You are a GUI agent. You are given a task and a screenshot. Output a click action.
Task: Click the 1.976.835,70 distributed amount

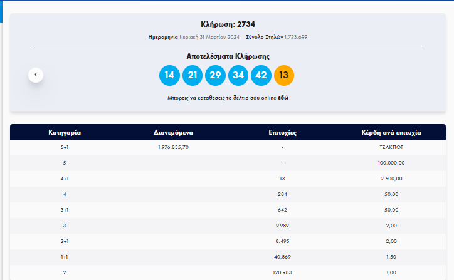[173, 147]
